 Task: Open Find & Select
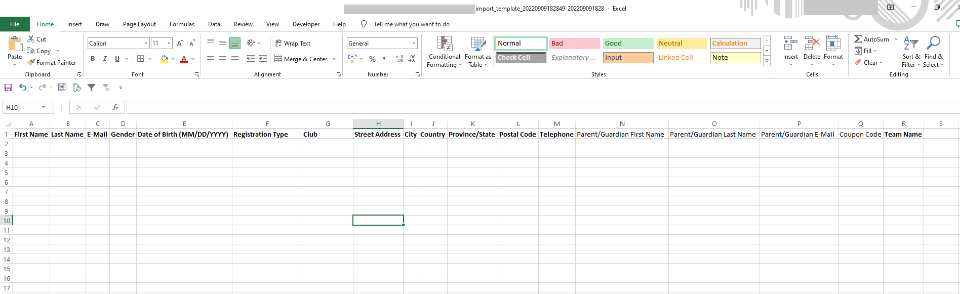point(933,52)
